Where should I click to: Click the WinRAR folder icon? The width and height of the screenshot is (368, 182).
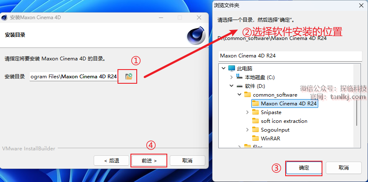click(256, 138)
